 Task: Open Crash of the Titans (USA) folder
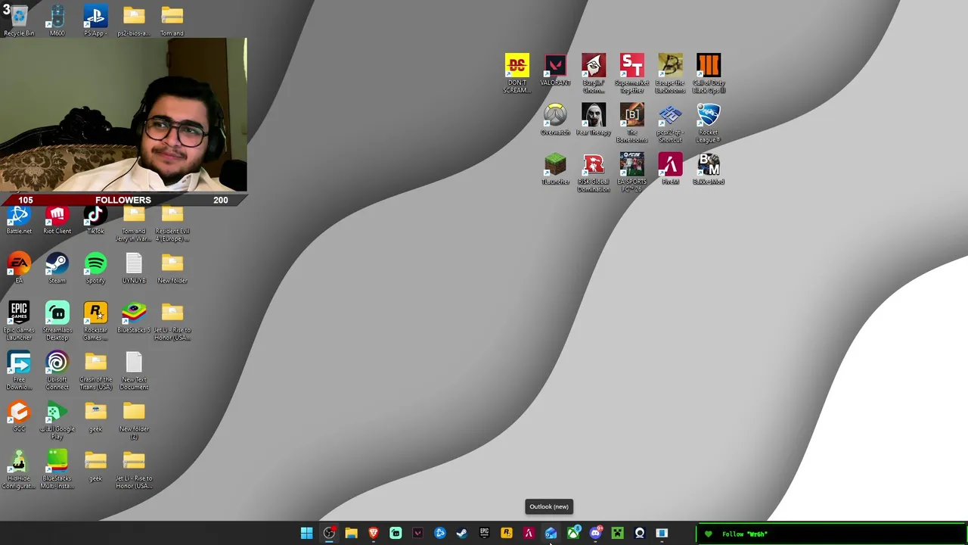95,370
